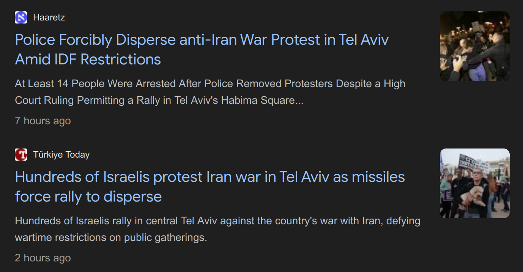Viewport: 523px width, 272px height.
Task: Click the "2 hours ago" timestamp
Action: tap(43, 258)
